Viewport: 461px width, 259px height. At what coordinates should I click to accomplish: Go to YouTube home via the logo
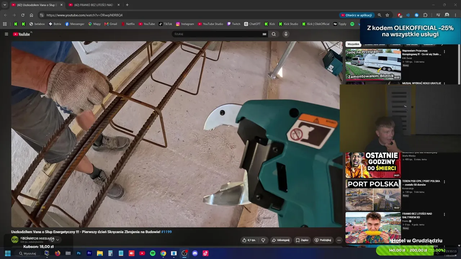22,34
